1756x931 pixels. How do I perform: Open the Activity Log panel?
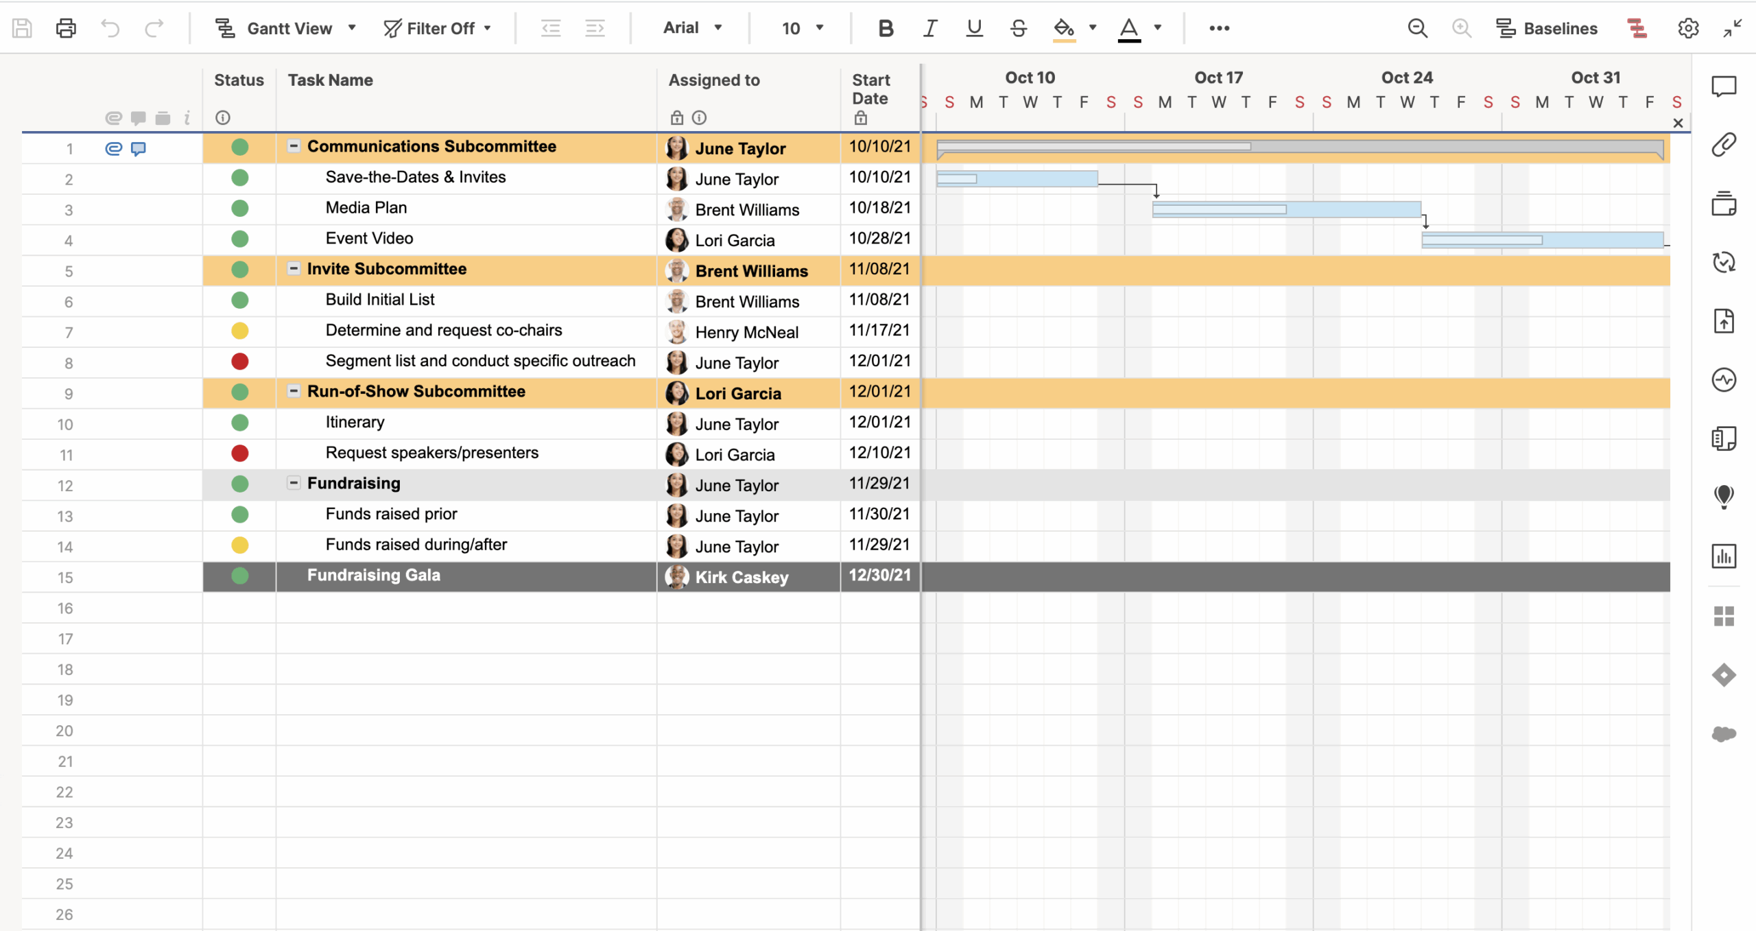click(x=1725, y=379)
